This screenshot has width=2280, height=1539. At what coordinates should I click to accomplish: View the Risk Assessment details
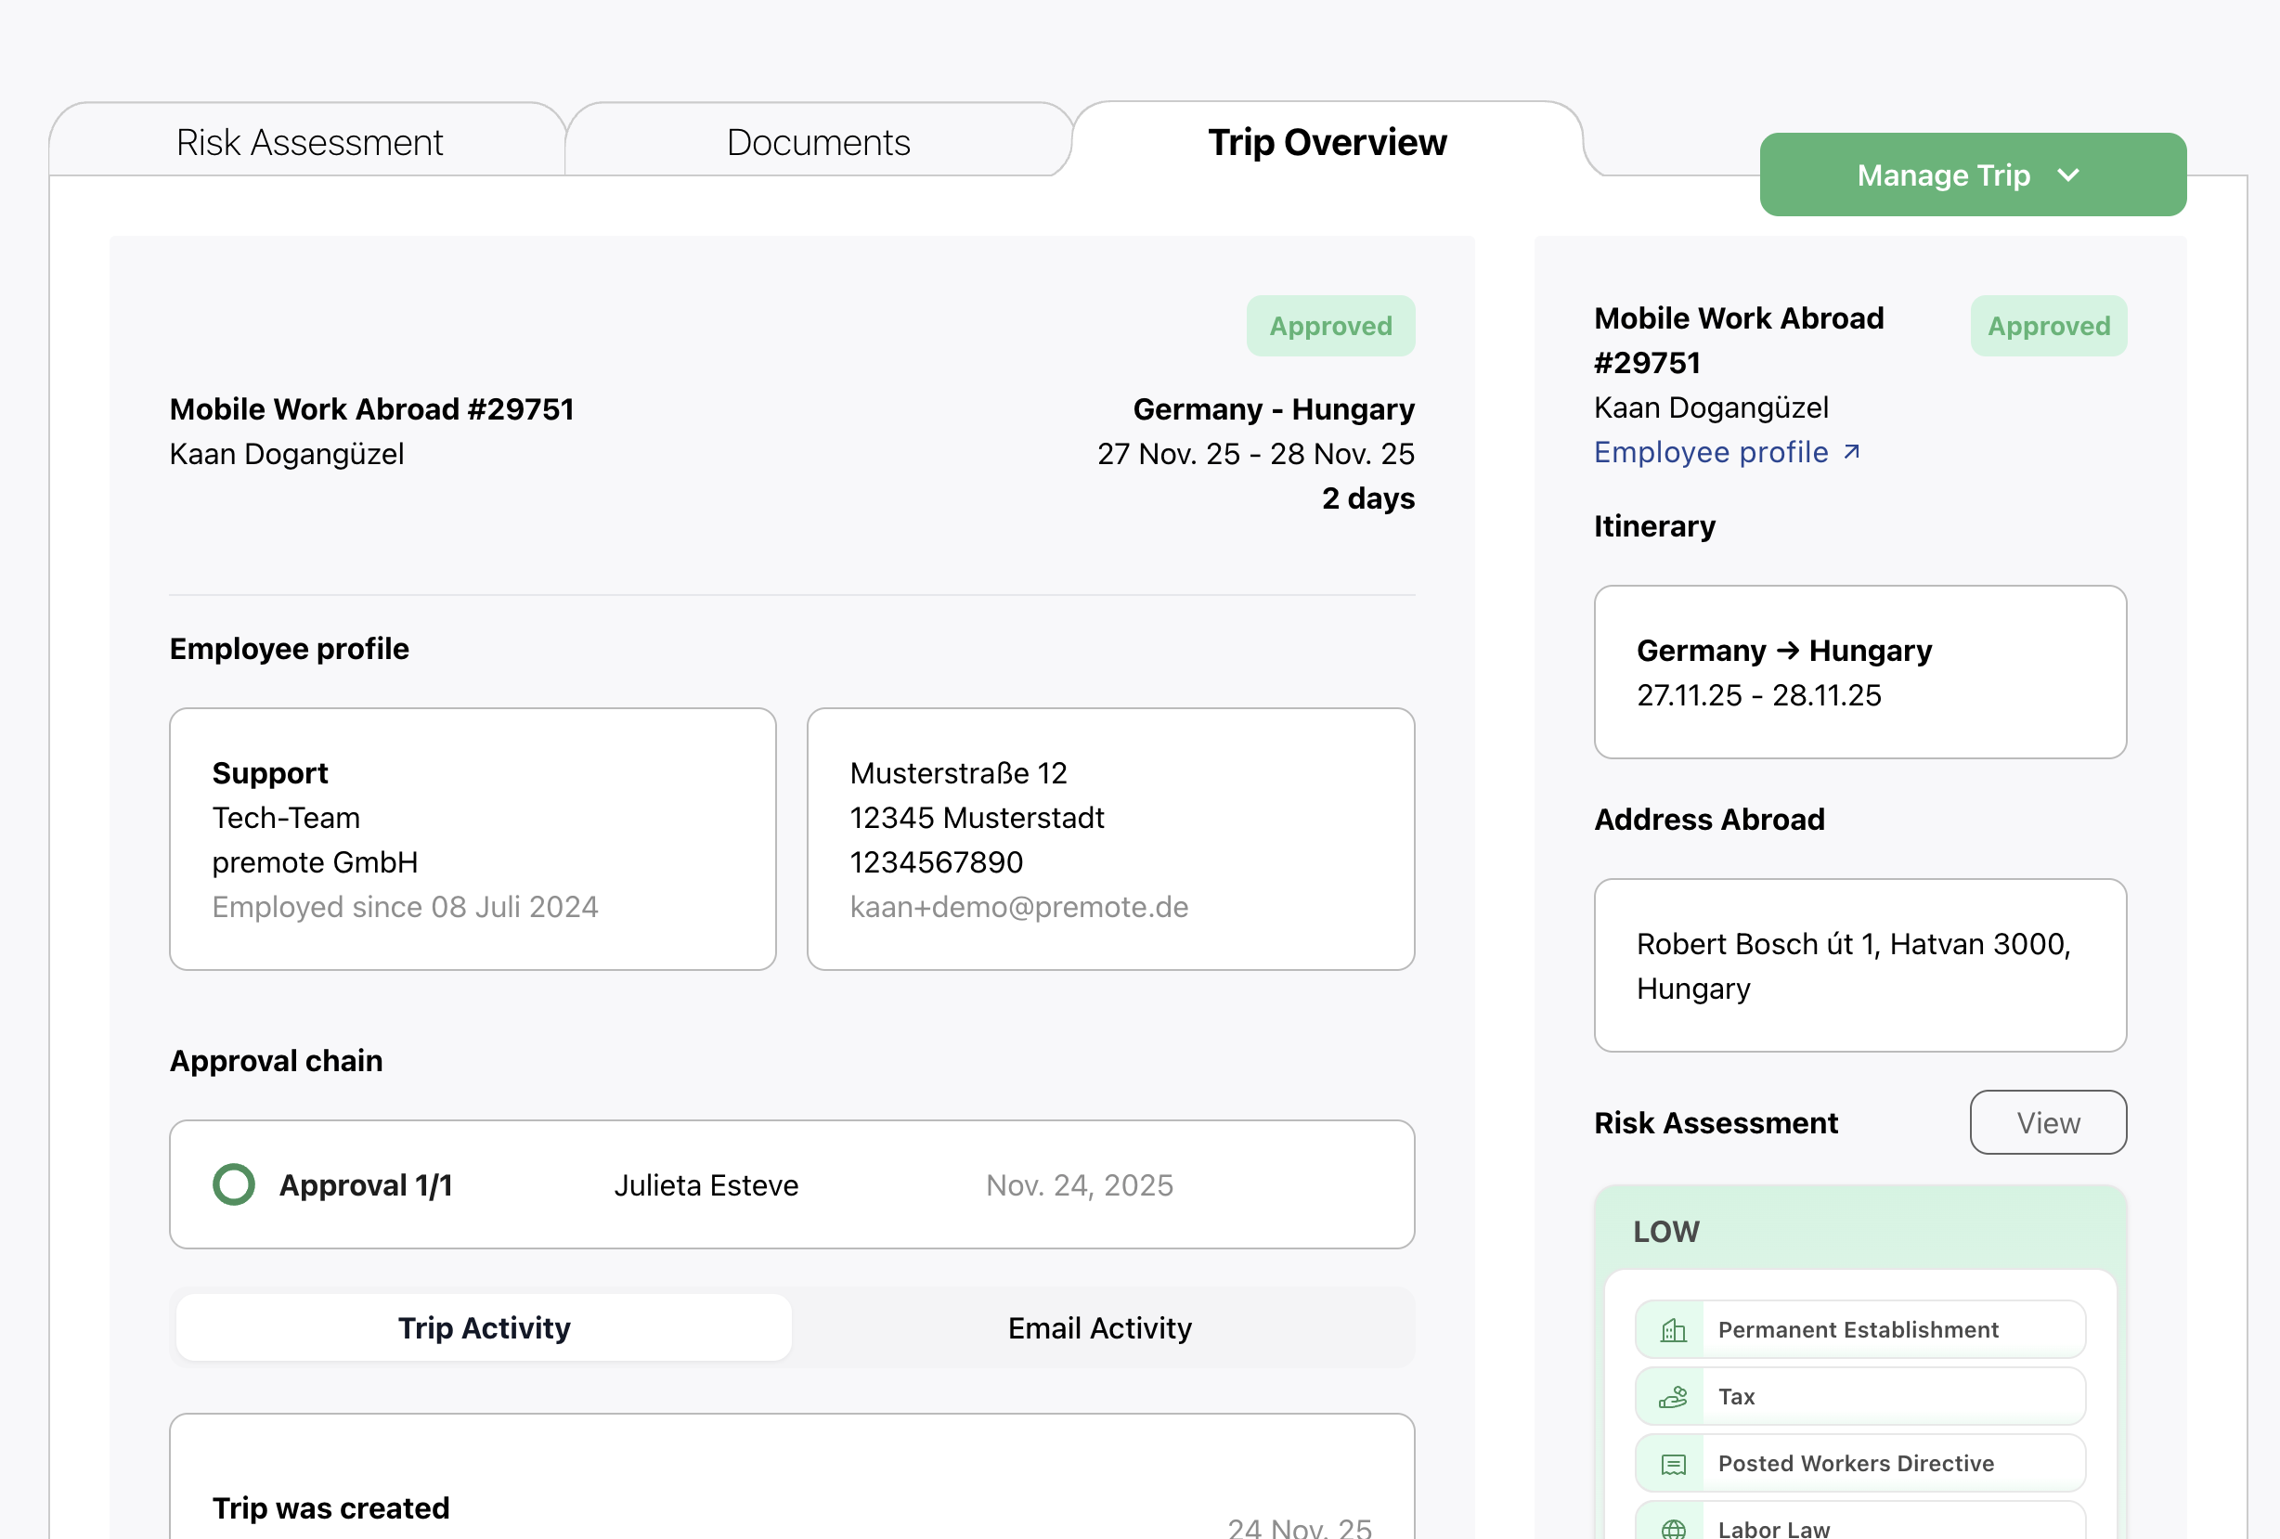tap(2048, 1123)
